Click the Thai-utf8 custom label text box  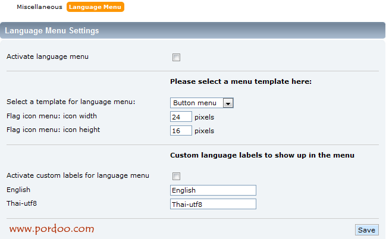(213, 204)
